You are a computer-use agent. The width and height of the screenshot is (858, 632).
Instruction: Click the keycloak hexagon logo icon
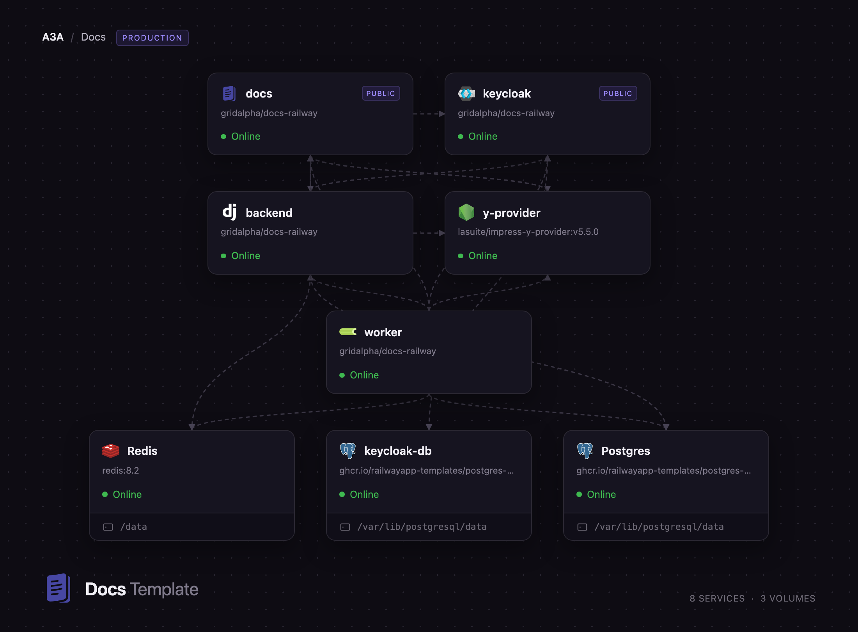pos(466,94)
